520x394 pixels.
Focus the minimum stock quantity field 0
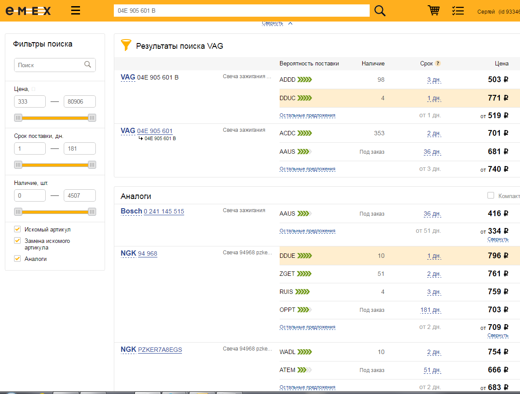pyautogui.click(x=30, y=195)
